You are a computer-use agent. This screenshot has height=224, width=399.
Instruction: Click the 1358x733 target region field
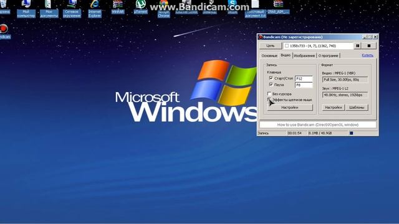(x=318, y=45)
